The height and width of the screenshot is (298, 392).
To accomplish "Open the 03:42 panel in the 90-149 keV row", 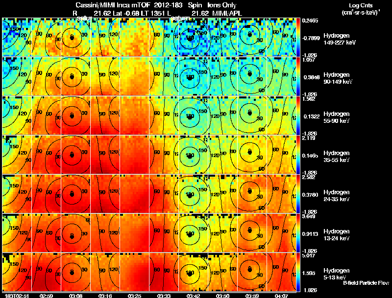I will pos(193,76).
